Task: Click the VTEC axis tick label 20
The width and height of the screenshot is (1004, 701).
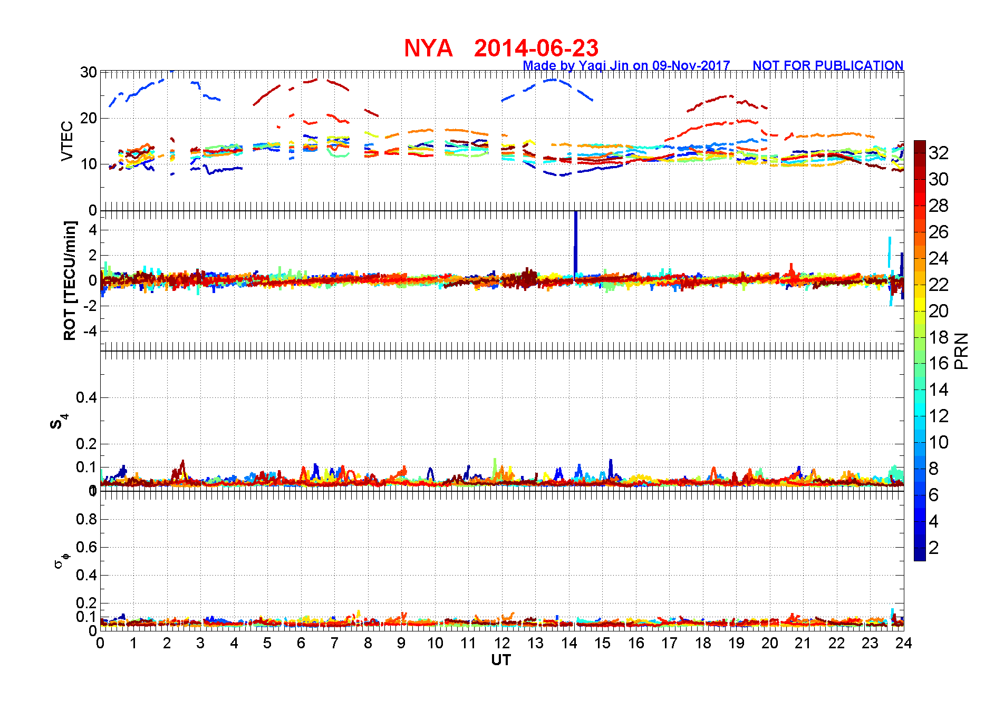Action: 89,118
